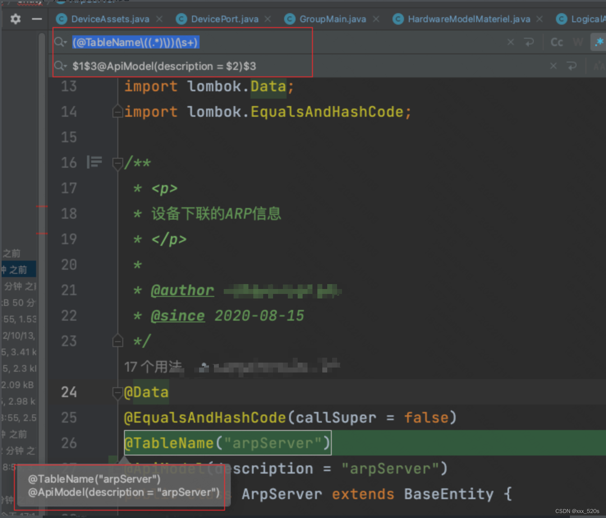Collapse the Javadoc comment at line 16

pyautogui.click(x=117, y=163)
